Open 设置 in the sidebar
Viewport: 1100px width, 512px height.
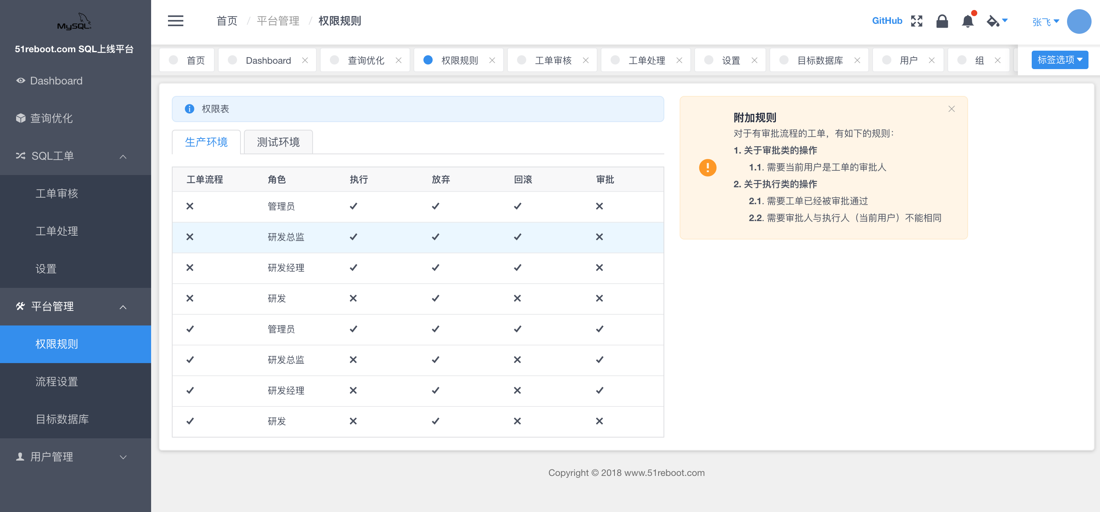(76, 269)
